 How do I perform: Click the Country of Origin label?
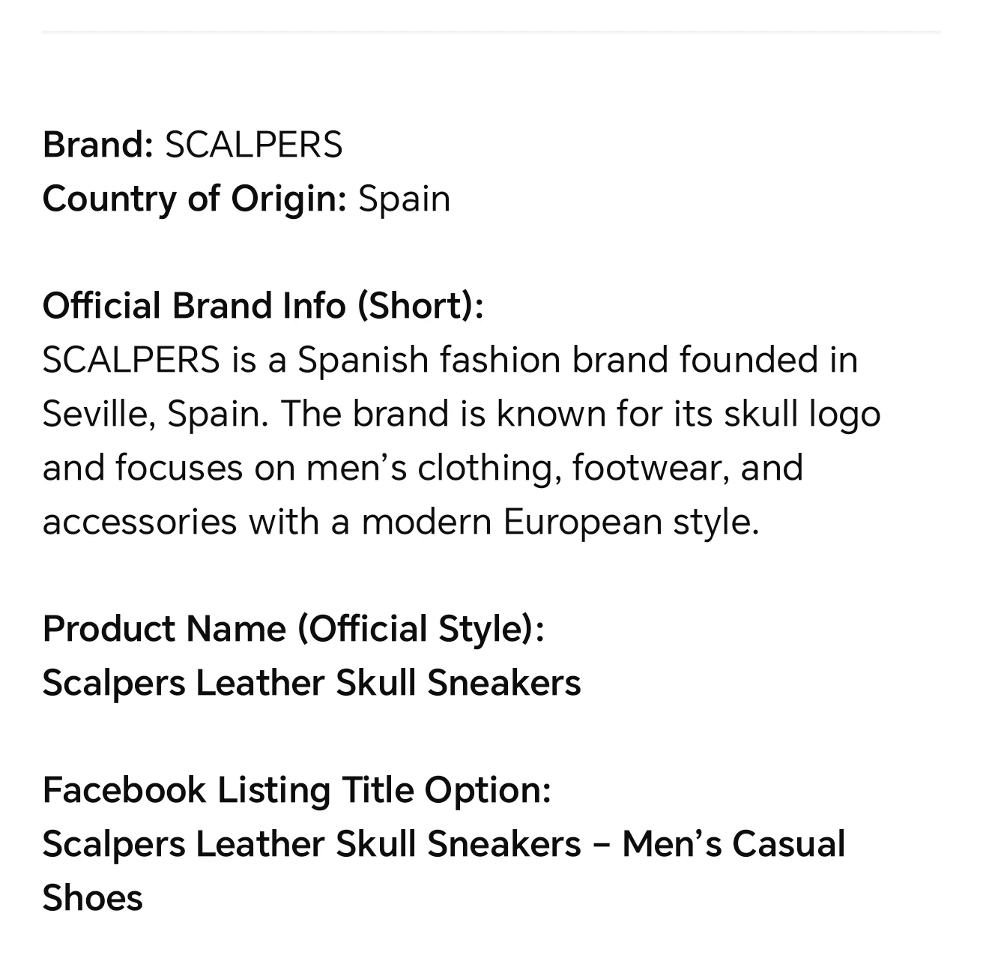click(195, 199)
